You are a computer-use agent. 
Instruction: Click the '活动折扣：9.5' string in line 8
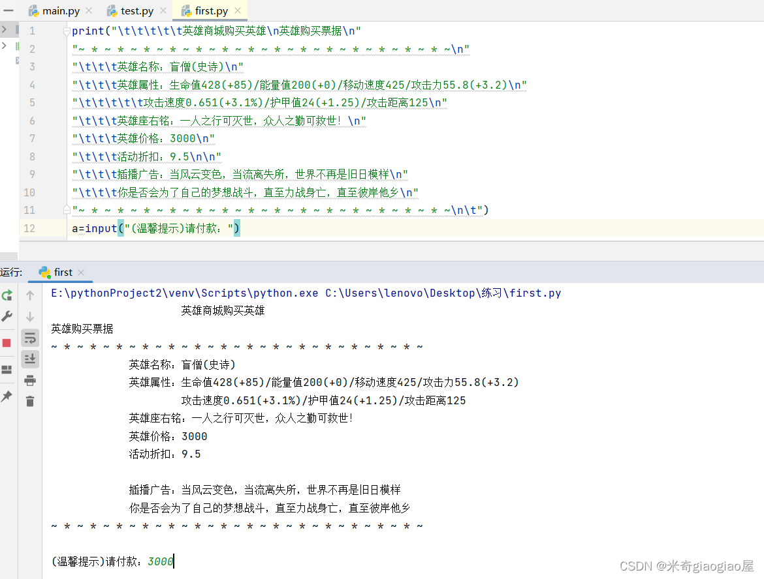click(x=153, y=156)
